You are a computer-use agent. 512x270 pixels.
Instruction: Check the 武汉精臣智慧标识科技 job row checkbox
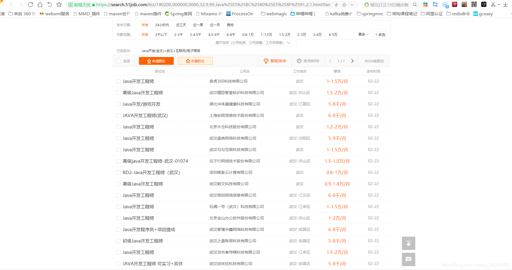[x=119, y=93]
